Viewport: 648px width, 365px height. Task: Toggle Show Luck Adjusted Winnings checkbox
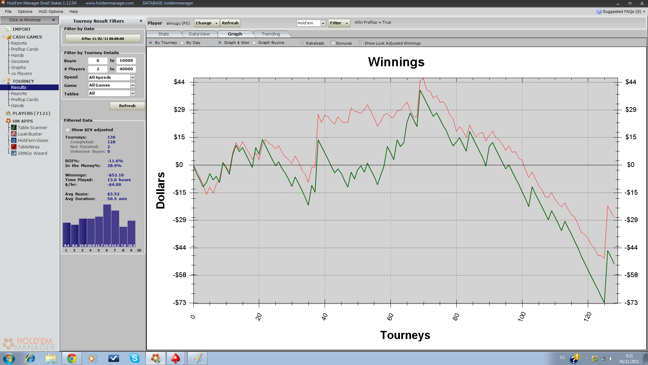(361, 43)
